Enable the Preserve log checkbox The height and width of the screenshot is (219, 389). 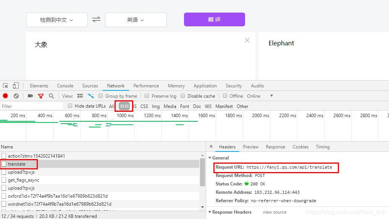click(147, 96)
